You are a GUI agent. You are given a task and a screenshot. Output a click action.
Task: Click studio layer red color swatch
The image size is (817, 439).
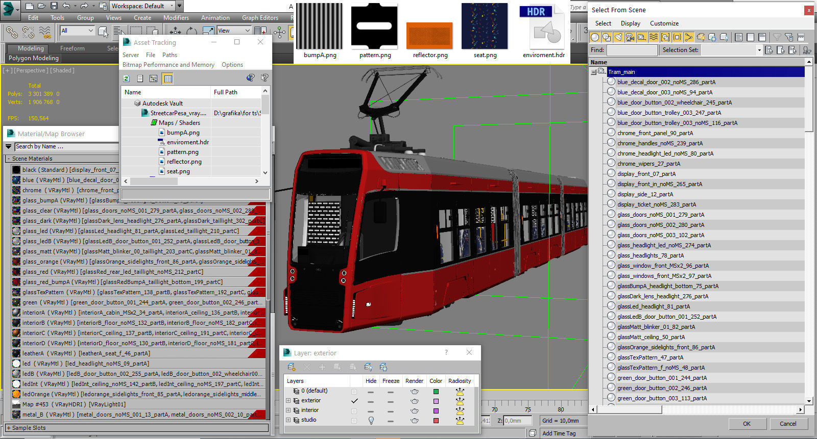(436, 420)
